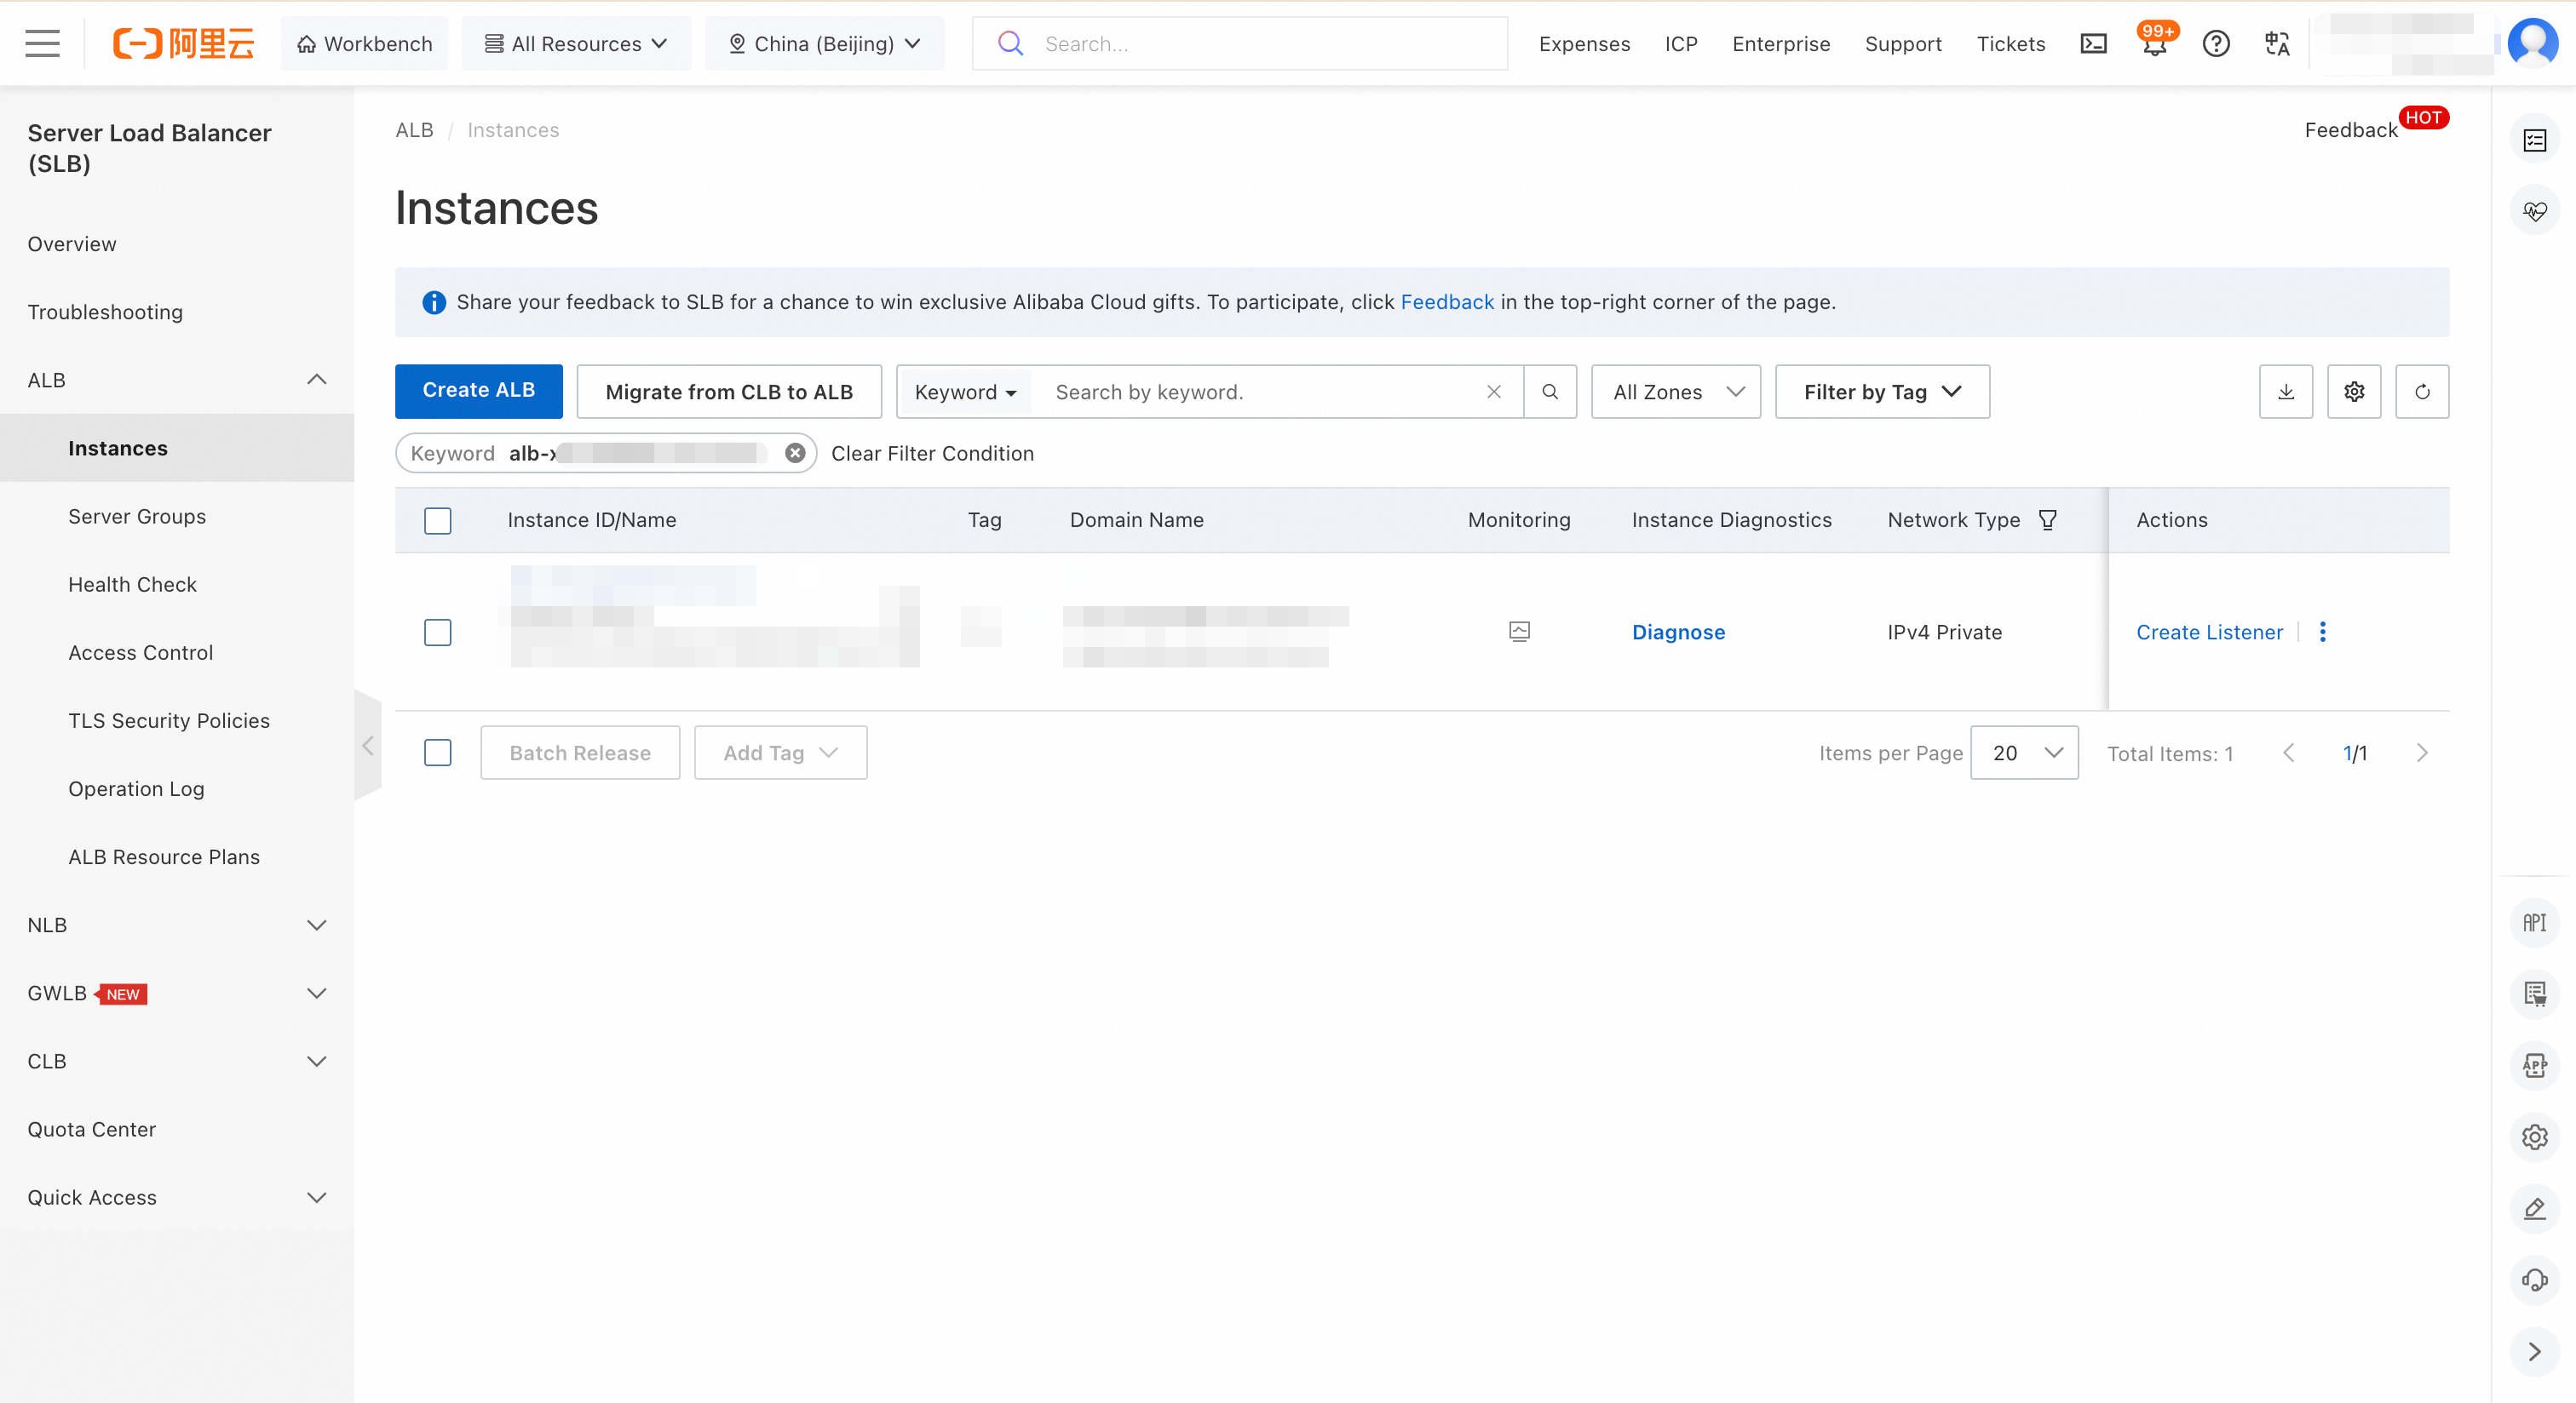Open the Keyword search type dropdown
Screen dimensions: 2576x1403
click(965, 392)
